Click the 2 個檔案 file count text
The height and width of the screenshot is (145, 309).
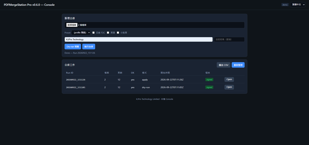tap(82, 25)
